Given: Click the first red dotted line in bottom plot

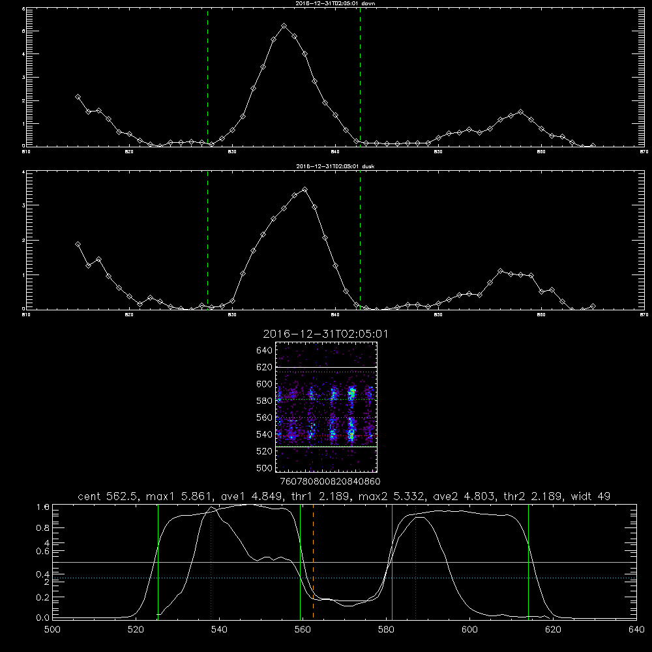Looking at the screenshot, I should (211, 561).
